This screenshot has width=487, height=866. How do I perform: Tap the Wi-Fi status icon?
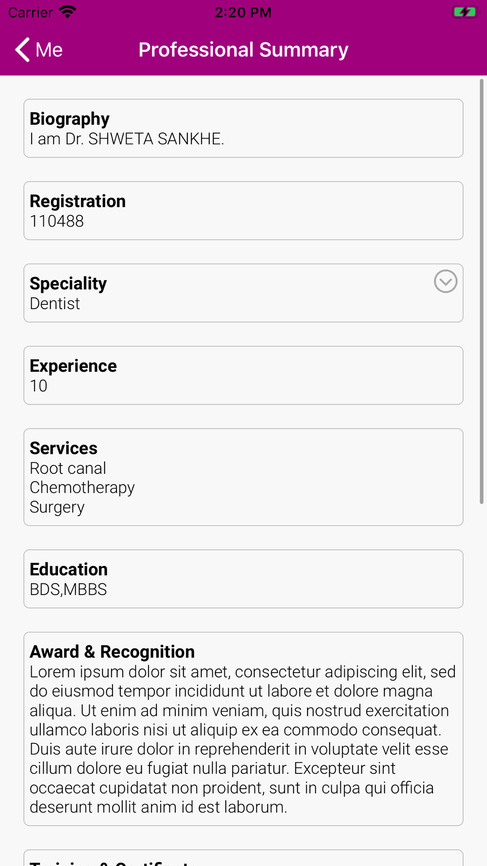coord(68,12)
